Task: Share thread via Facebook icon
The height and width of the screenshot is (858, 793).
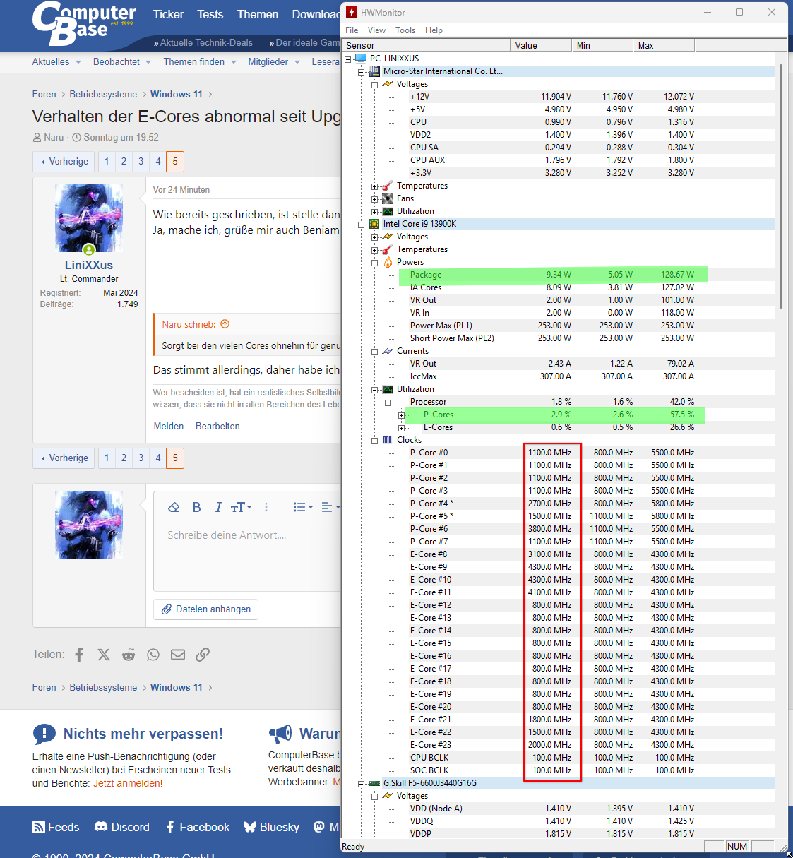Action: point(79,655)
